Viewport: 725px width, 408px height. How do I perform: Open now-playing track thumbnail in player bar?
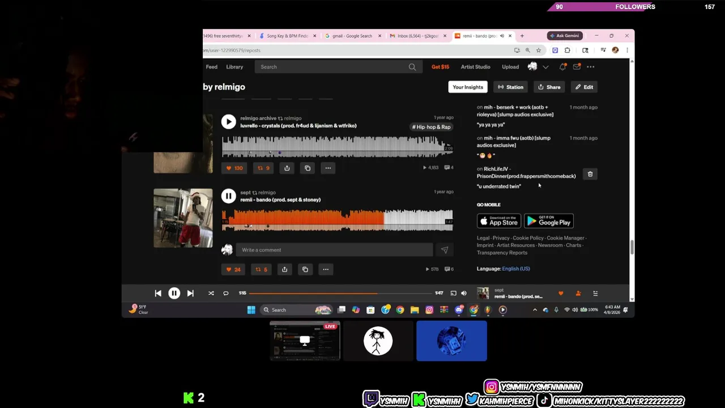(x=483, y=293)
